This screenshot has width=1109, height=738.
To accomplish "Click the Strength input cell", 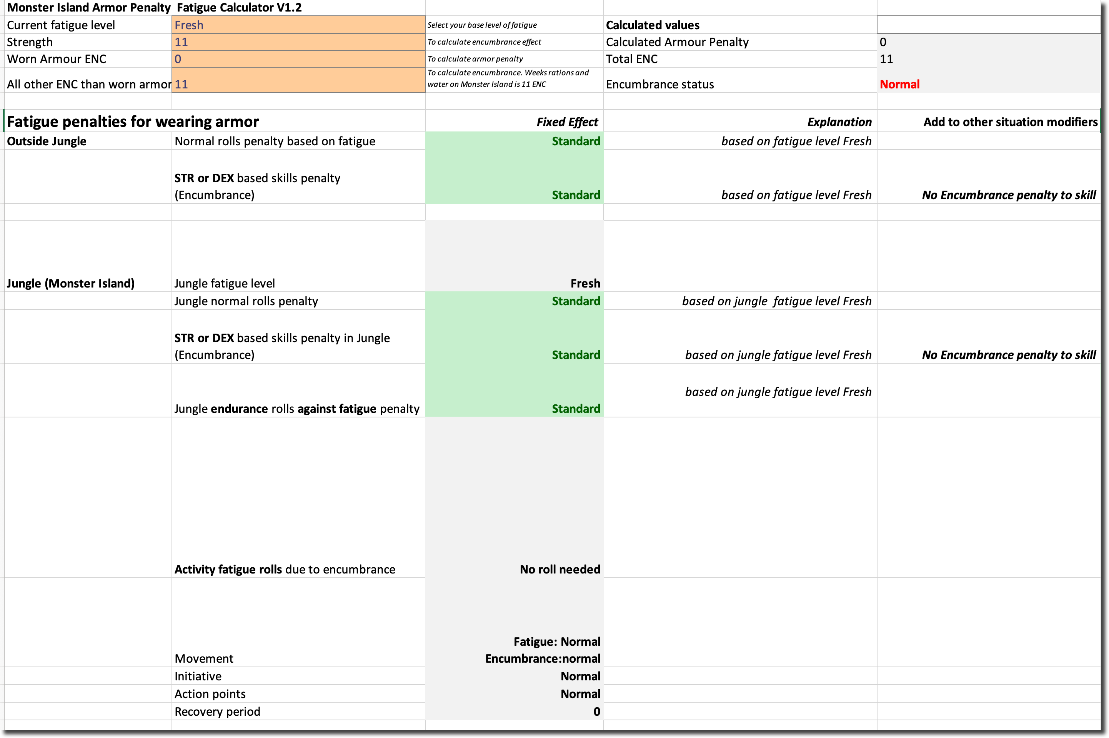I will [x=298, y=42].
